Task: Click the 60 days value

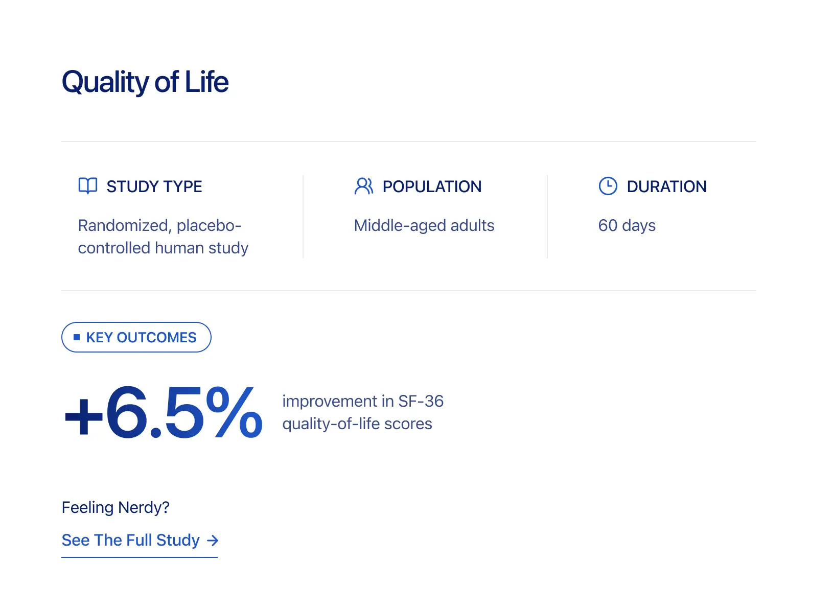Action: click(x=627, y=225)
